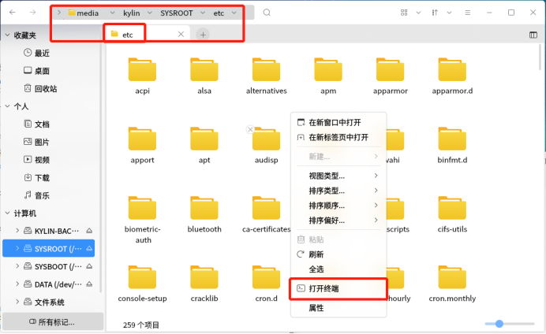
Task: Open sort options dropdown arrow
Action: 449,13
